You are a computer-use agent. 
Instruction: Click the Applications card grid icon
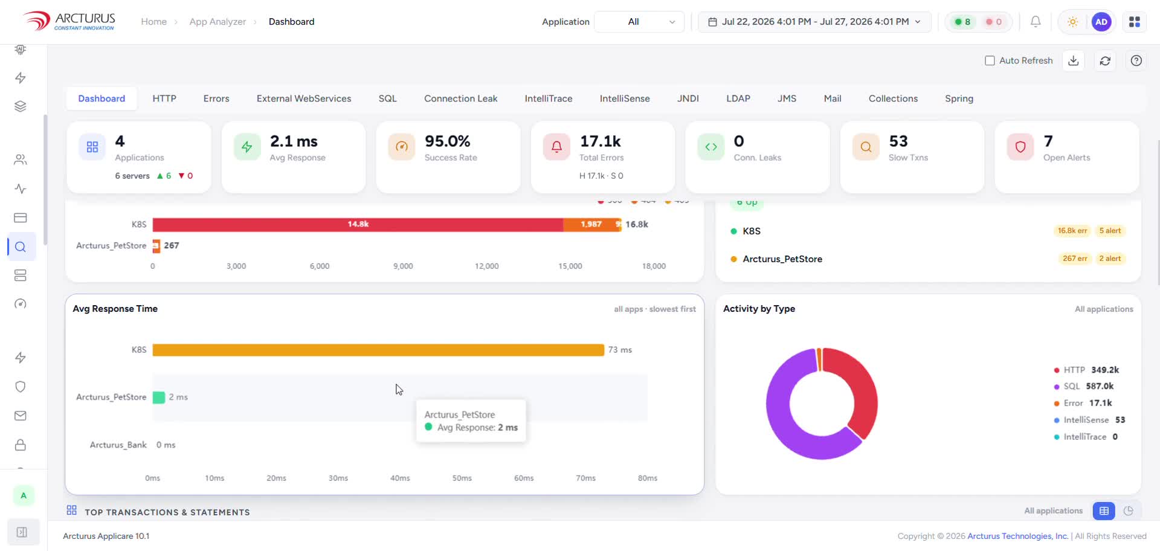(92, 147)
